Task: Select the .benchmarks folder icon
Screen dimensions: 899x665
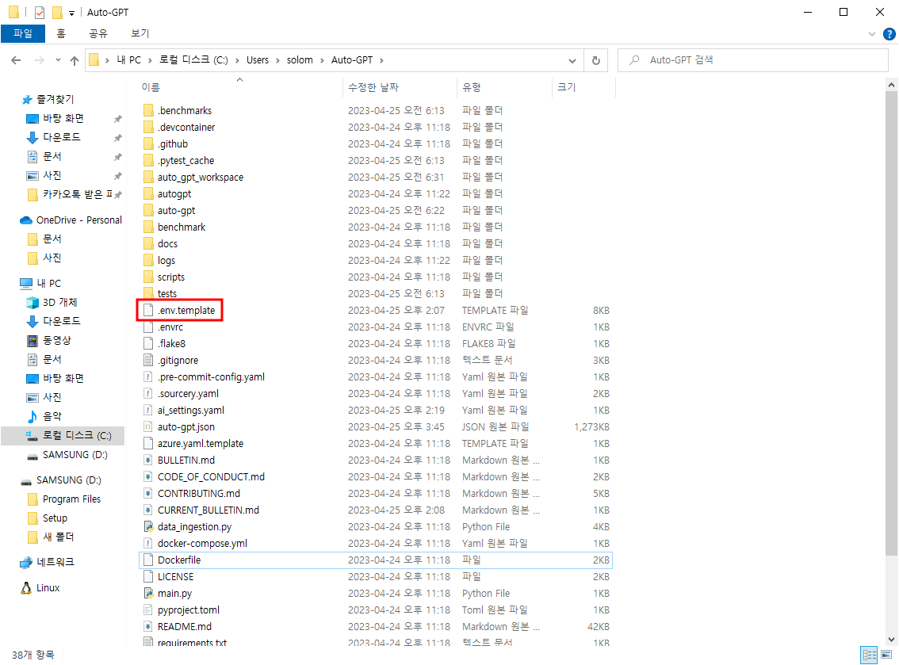Action: click(x=148, y=110)
